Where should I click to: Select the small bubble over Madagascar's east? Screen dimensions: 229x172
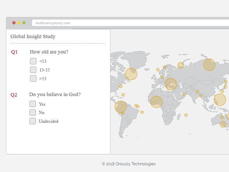[186, 115]
